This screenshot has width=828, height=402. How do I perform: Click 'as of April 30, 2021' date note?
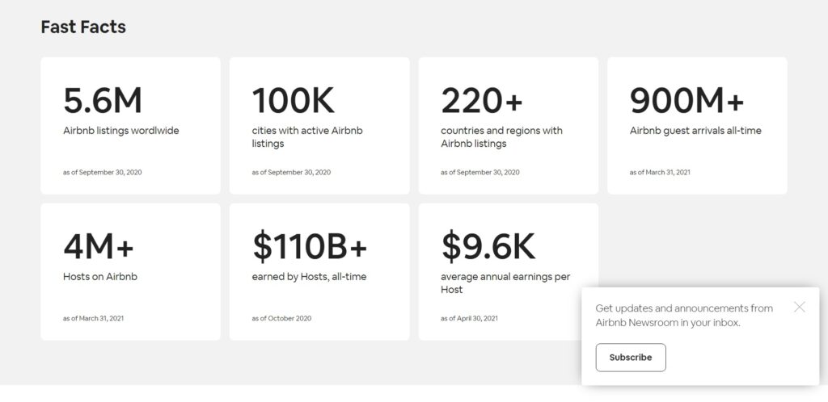470,318
